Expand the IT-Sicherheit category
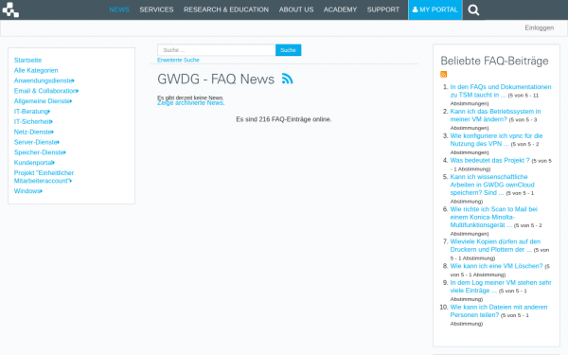568x355 pixels. pos(33,121)
